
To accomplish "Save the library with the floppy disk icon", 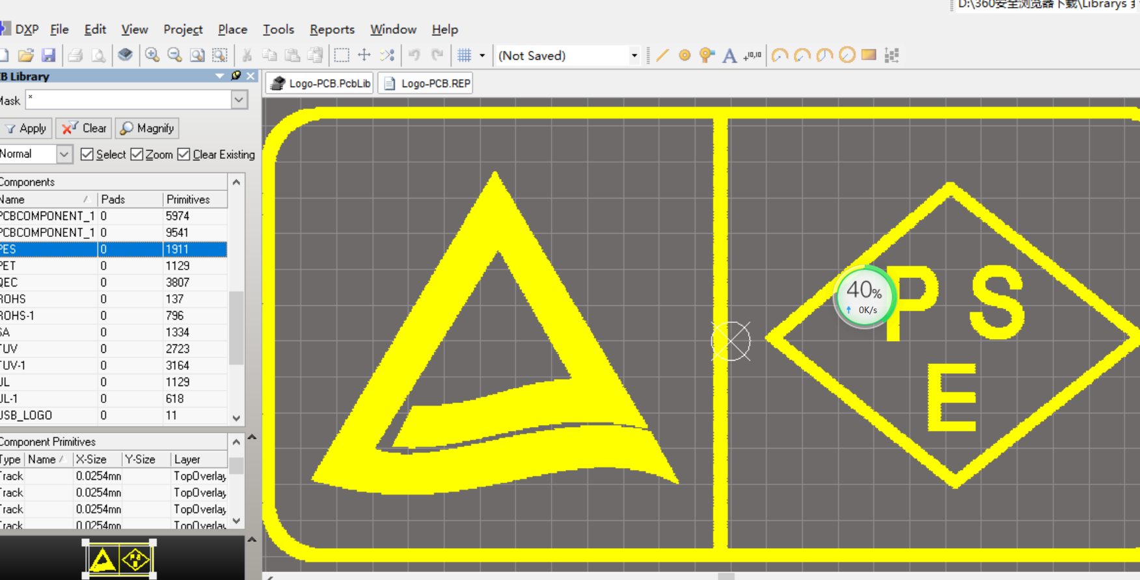I will (x=49, y=55).
